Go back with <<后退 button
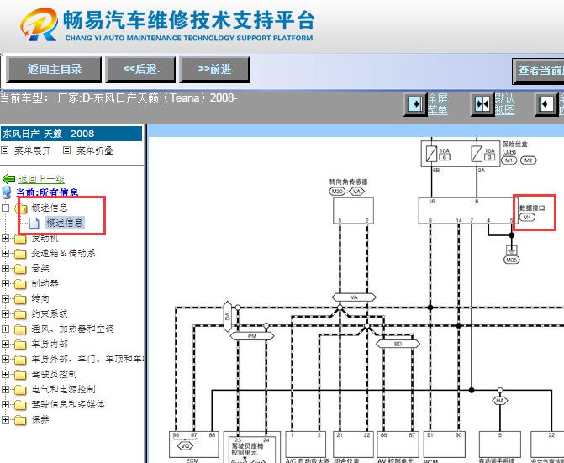Viewport: 564px width, 463px height. point(140,69)
